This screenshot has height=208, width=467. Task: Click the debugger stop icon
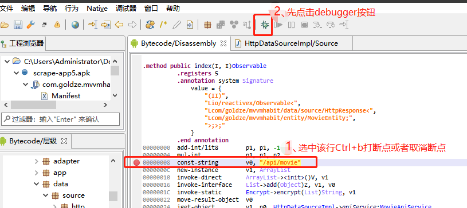click(x=304, y=25)
